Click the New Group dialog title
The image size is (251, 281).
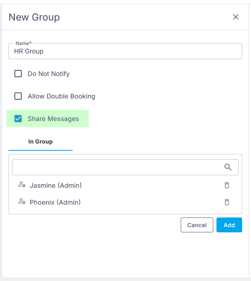click(x=34, y=17)
